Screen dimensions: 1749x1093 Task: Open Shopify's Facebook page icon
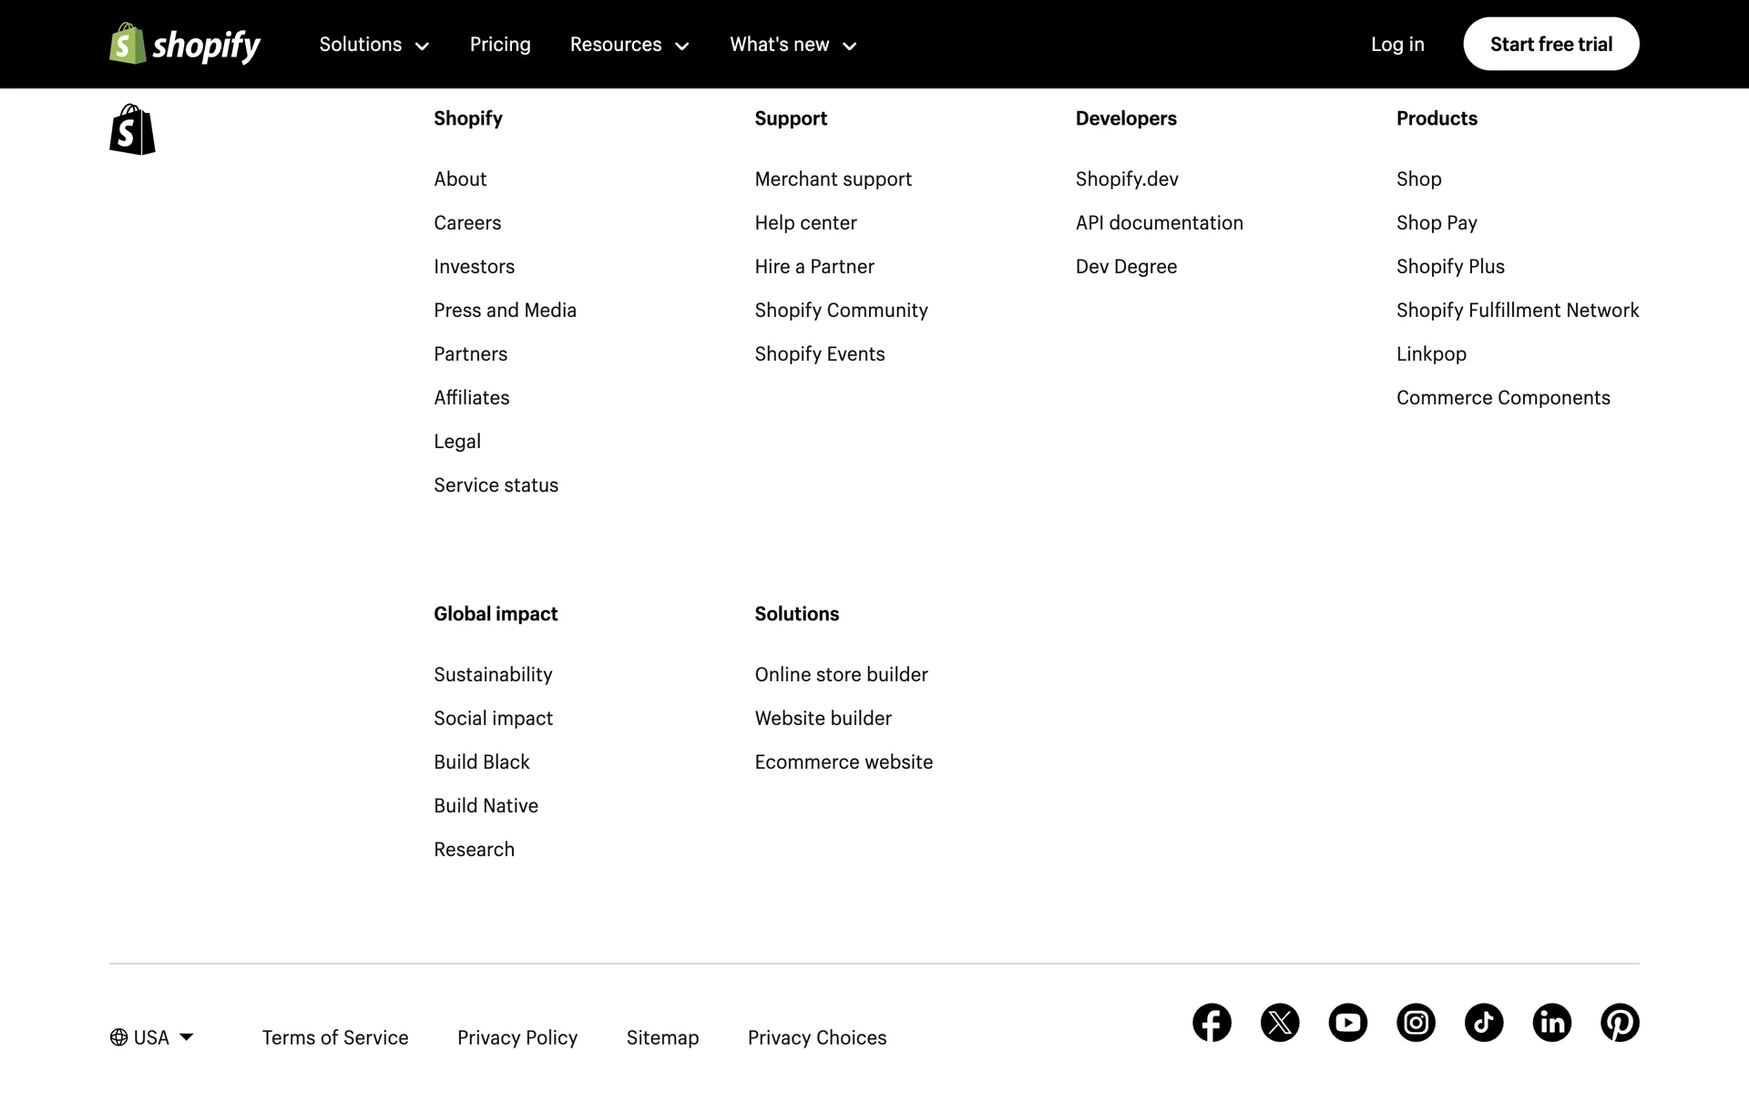click(1212, 1023)
